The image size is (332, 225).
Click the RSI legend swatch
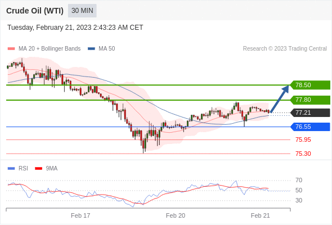11,169
